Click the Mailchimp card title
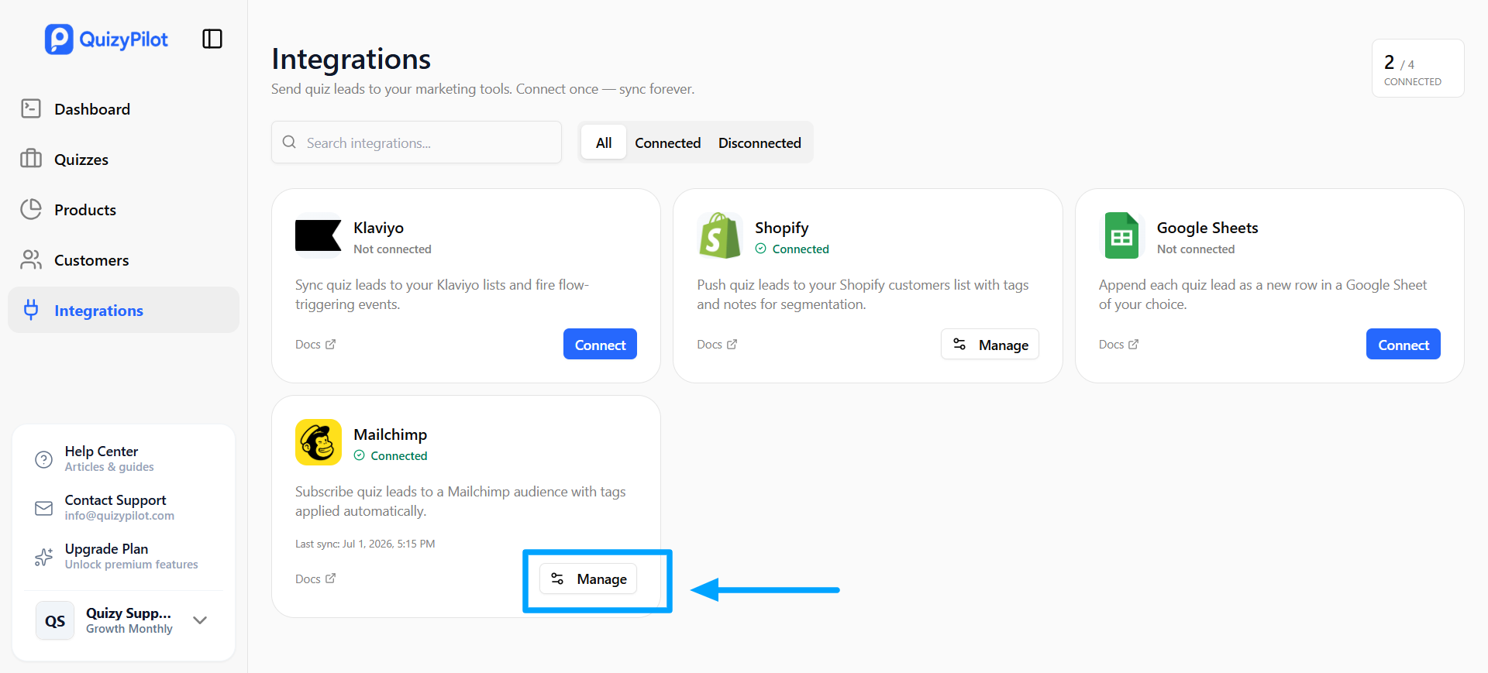Viewport: 1488px width, 673px height. point(390,434)
